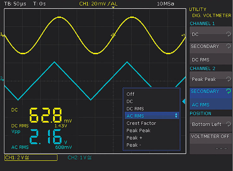Click the trigger position marker at top of grid
This screenshot has width=233, height=171.
click(x=113, y=8)
